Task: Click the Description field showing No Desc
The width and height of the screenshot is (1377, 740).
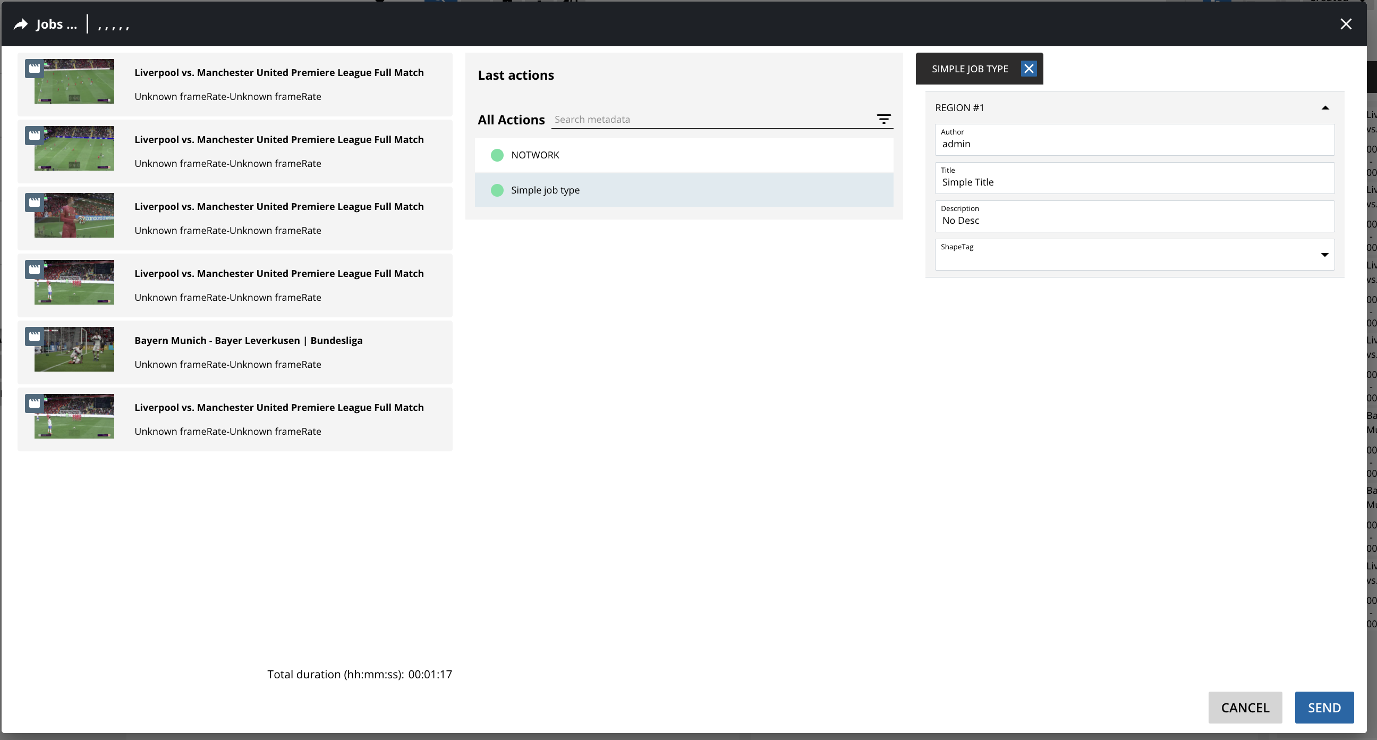Action: click(1134, 221)
